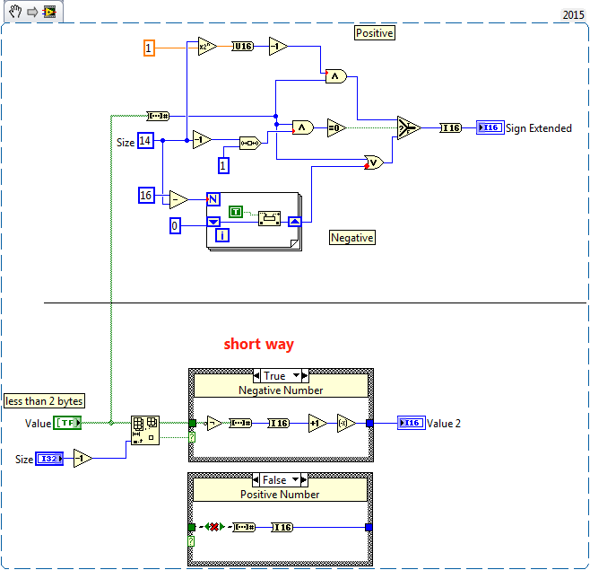The width and height of the screenshot is (590, 570).
Task: Select the decrement node after the U16 conversion
Action: pos(279,47)
